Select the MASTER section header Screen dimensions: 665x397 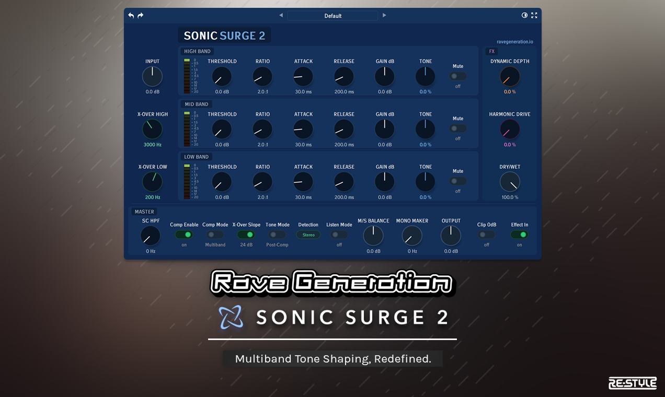pyautogui.click(x=144, y=212)
